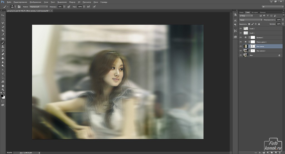
Task: Select the Quick Selection tool
Action: pos(3,27)
